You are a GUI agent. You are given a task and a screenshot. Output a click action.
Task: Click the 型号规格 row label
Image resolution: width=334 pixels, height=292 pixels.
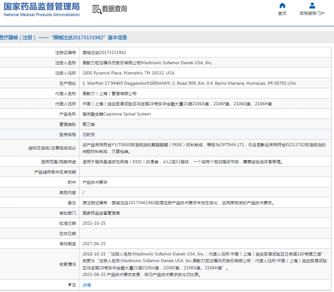coord(67,135)
